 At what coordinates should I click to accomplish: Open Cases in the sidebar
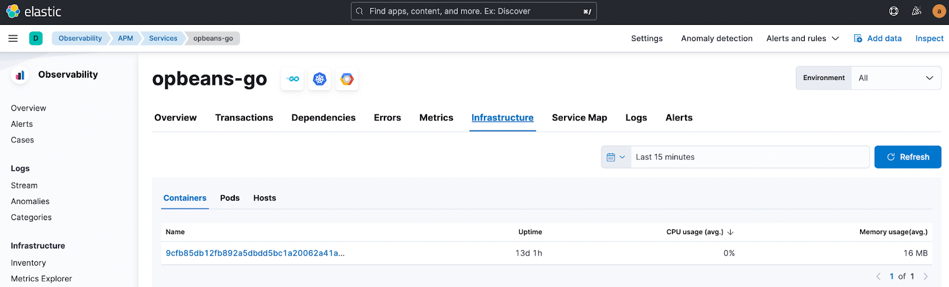pyautogui.click(x=23, y=141)
